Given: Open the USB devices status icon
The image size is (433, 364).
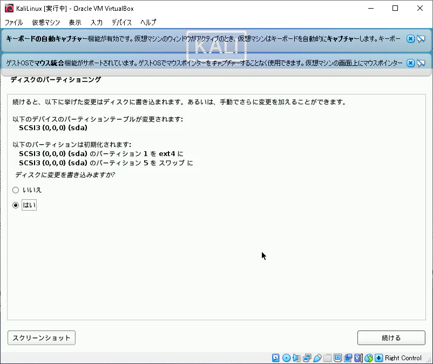Looking at the screenshot, I should click(317, 358).
